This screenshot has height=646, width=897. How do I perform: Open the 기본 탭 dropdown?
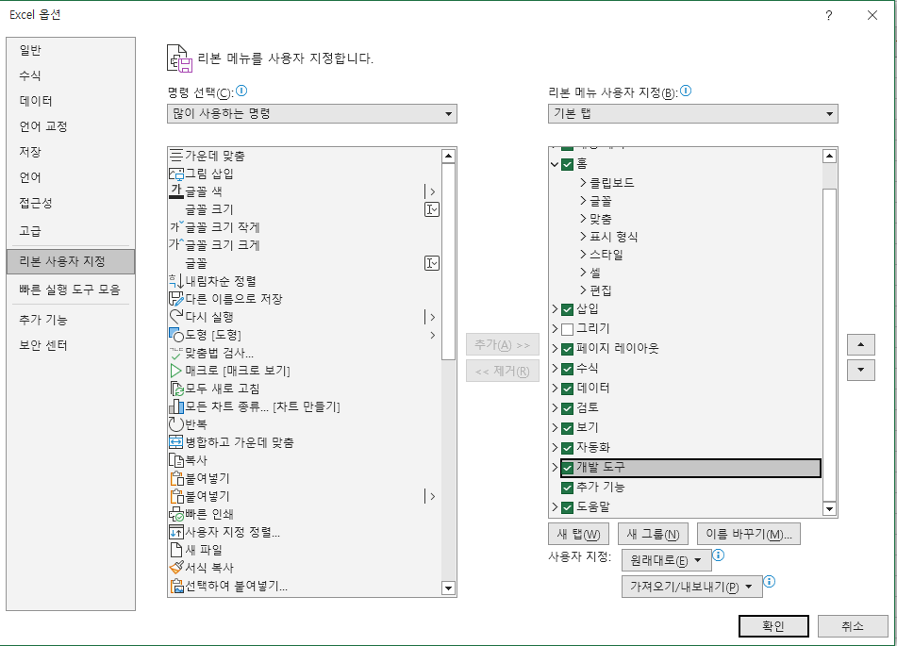(692, 113)
